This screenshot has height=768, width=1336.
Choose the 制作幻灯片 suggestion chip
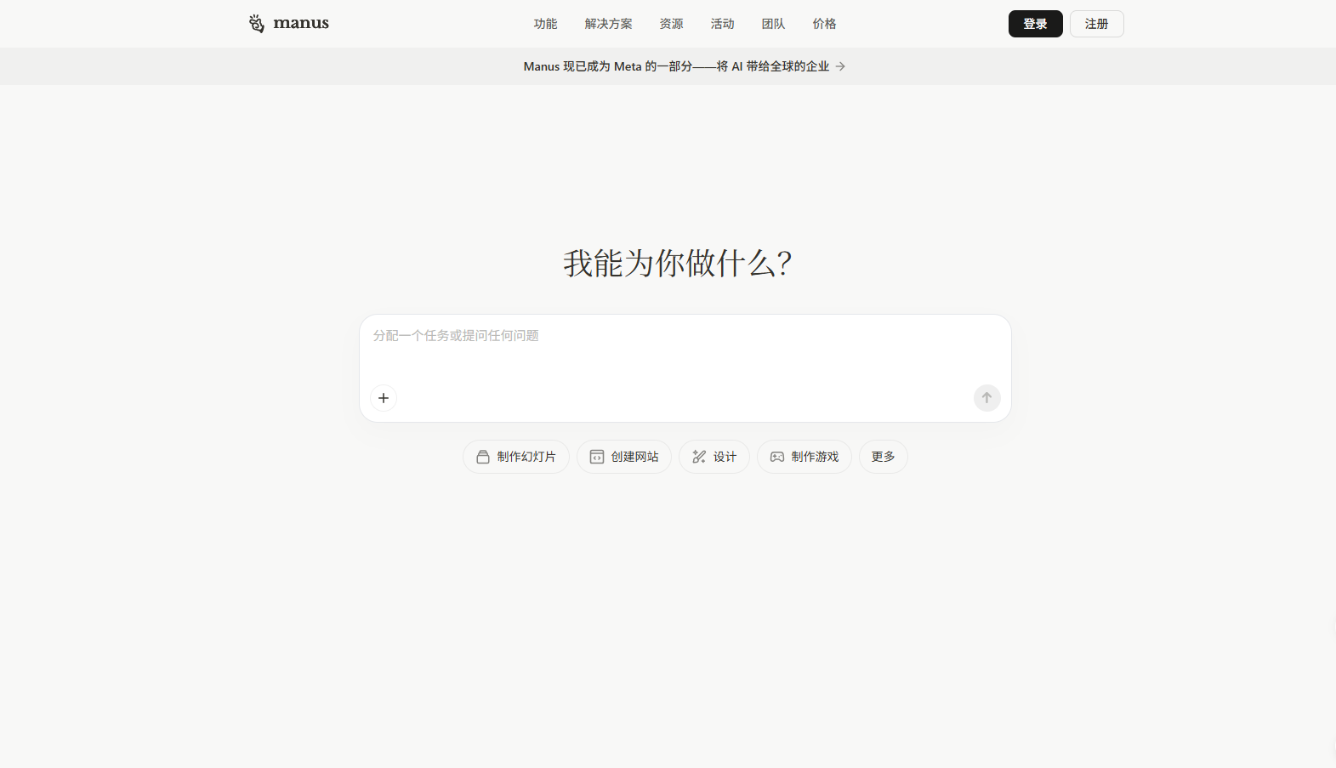[x=516, y=457]
